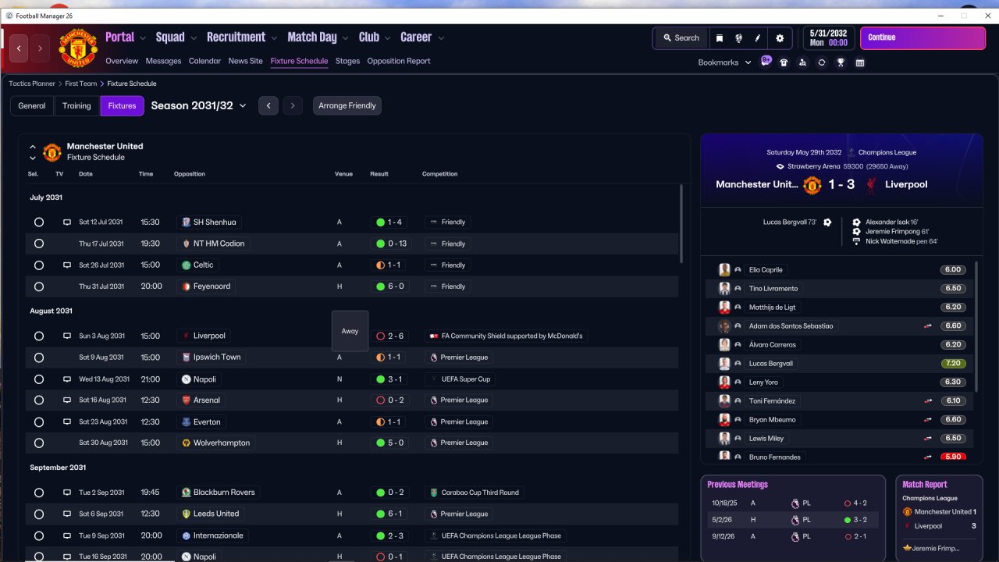Click the substitution icon for Toni Fernández

coord(929,400)
